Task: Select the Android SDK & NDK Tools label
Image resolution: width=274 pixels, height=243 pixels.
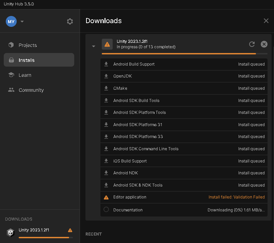Action: [138, 185]
